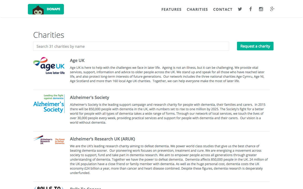Screen dimensions: 303x189
Task: Click the Alzheimer's Research UK description paragraph
Action: [x=169, y=160]
